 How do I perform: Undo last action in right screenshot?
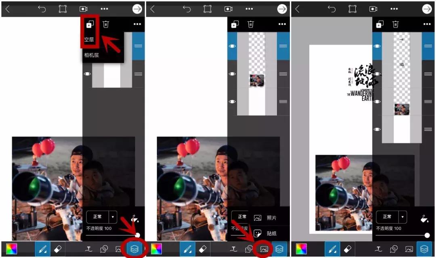[331, 9]
